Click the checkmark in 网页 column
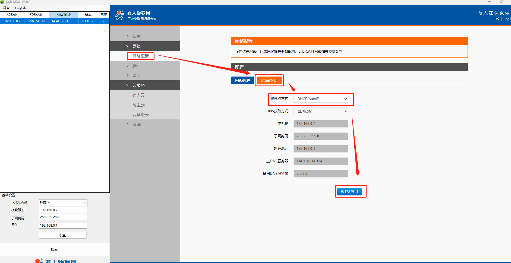This screenshot has width=511, height=263. 103,21
